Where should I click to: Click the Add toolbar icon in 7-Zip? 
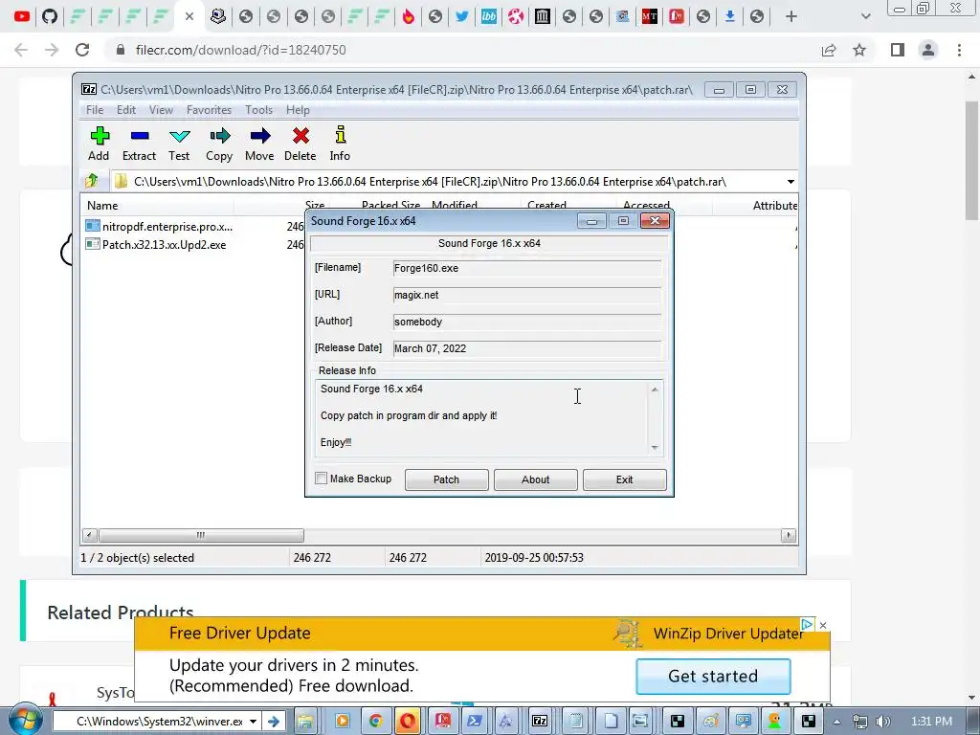point(99,144)
